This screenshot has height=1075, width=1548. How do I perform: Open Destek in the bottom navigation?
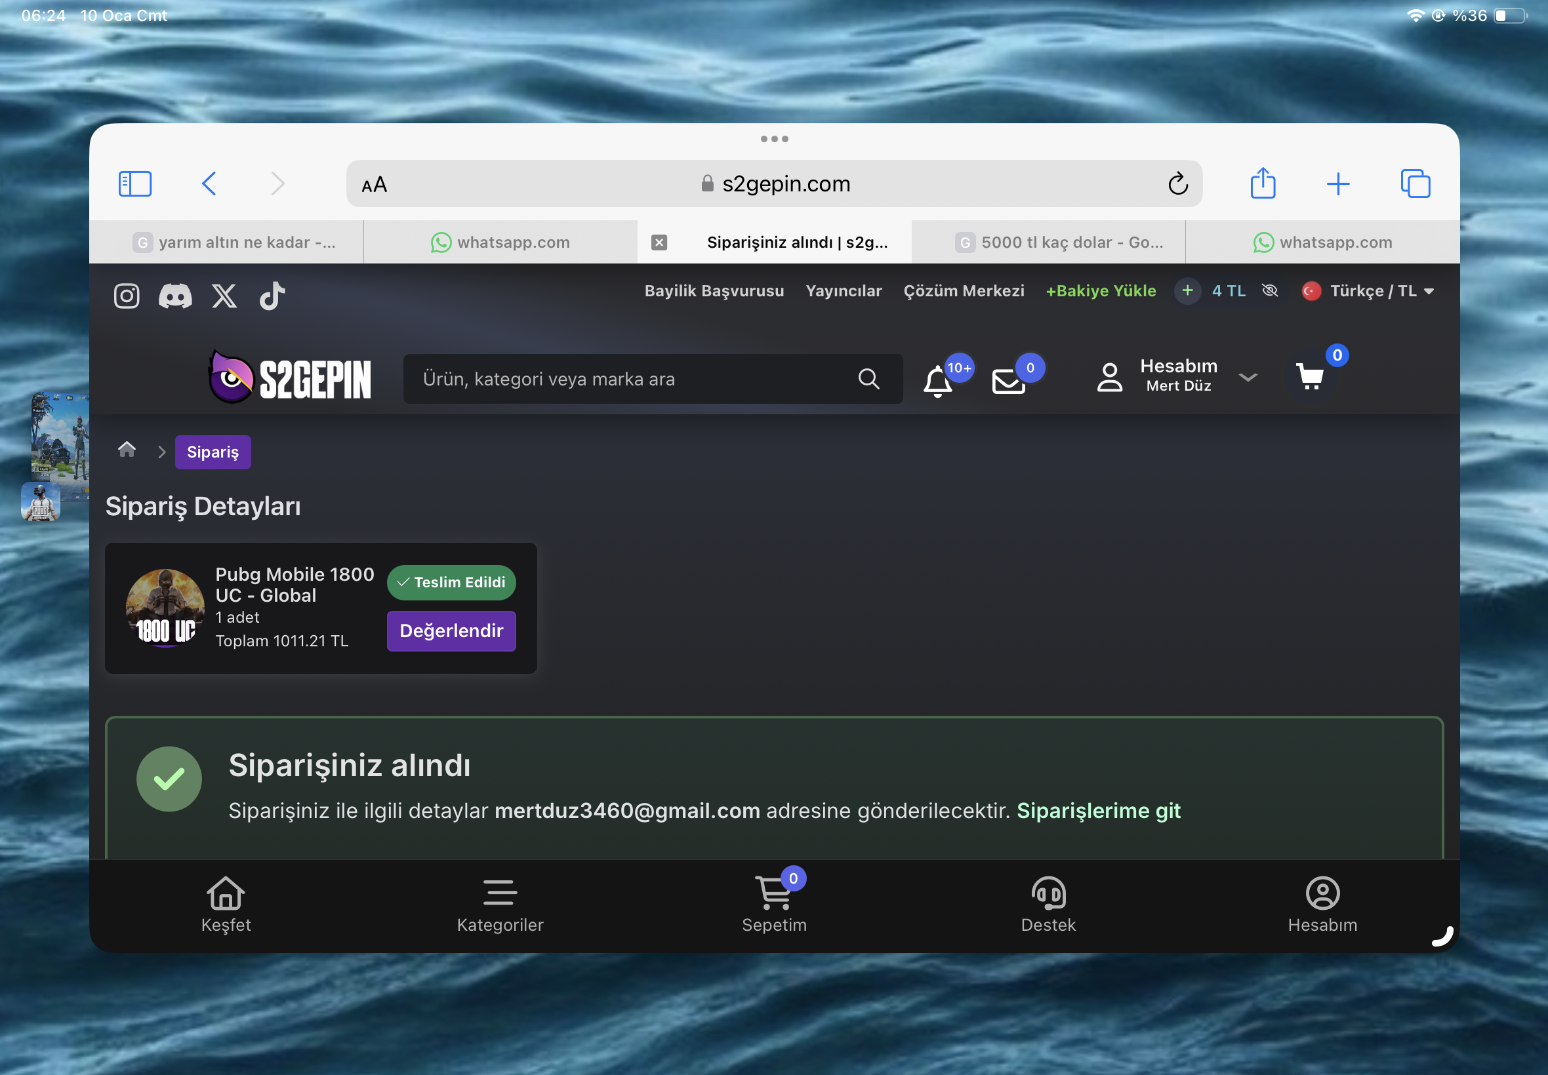[1049, 905]
